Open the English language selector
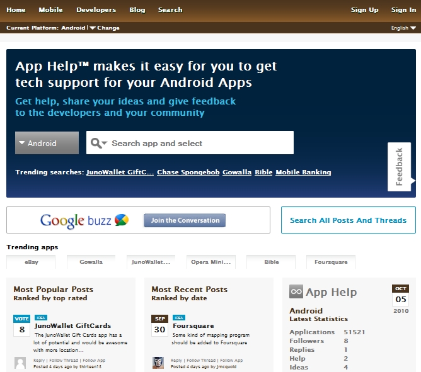 coord(403,28)
